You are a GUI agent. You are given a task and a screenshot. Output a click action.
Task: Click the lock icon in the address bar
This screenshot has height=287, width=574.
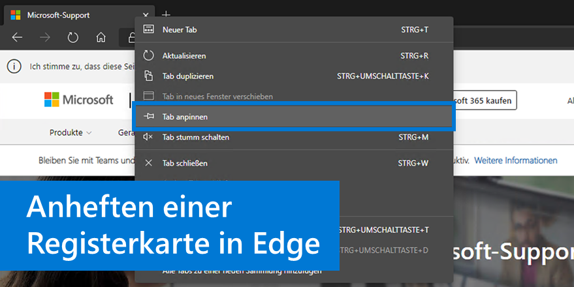(131, 37)
